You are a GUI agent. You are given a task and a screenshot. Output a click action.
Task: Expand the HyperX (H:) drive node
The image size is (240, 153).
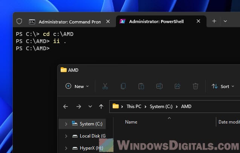pyautogui.click(x=66, y=148)
